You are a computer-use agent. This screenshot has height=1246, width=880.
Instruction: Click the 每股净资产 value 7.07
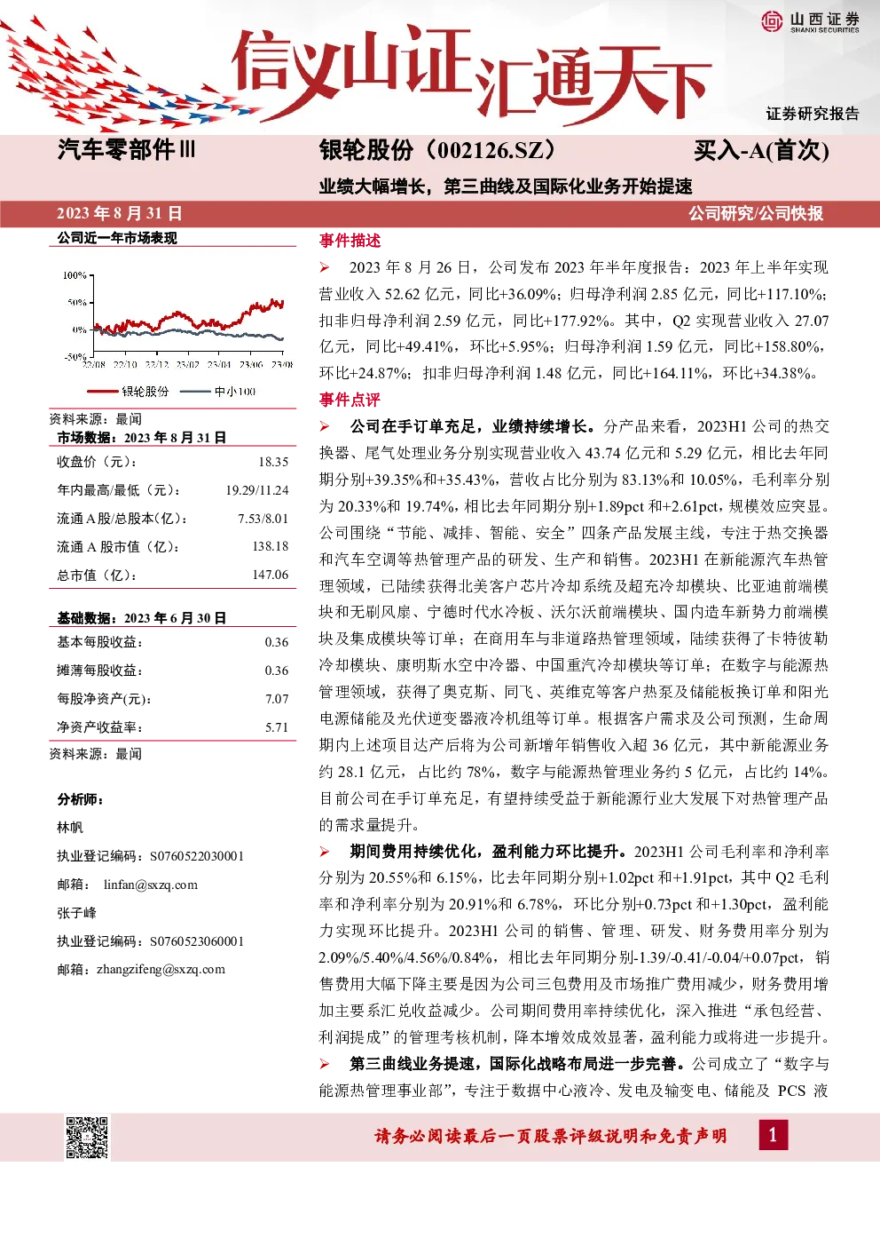(277, 699)
